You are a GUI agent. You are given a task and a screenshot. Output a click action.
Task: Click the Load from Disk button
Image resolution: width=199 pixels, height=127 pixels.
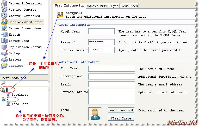pos(121,110)
